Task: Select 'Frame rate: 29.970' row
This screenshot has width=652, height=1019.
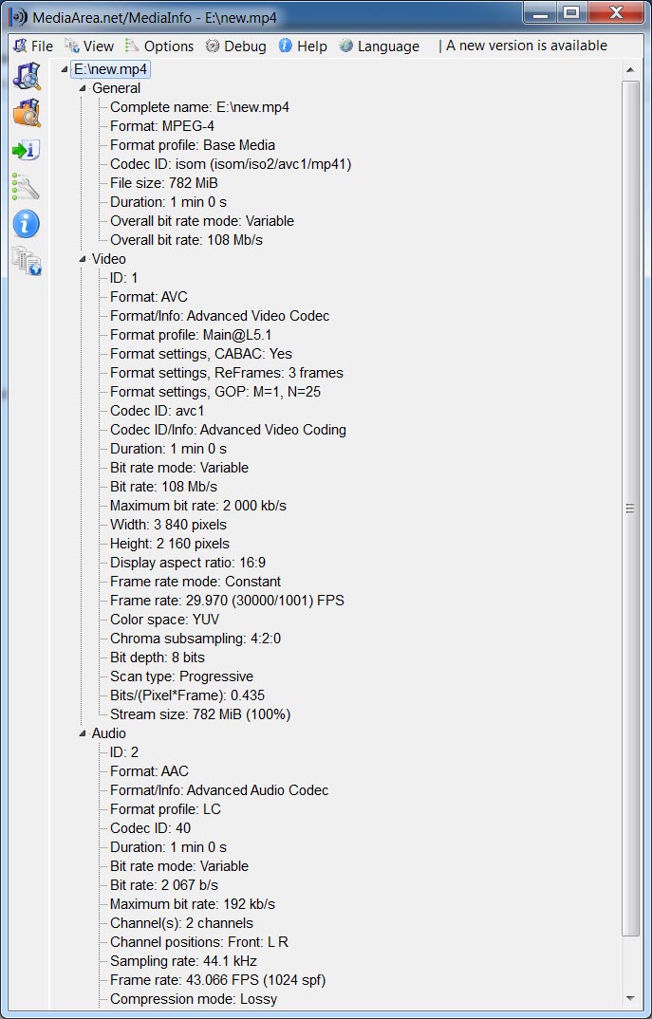Action: pos(227,601)
